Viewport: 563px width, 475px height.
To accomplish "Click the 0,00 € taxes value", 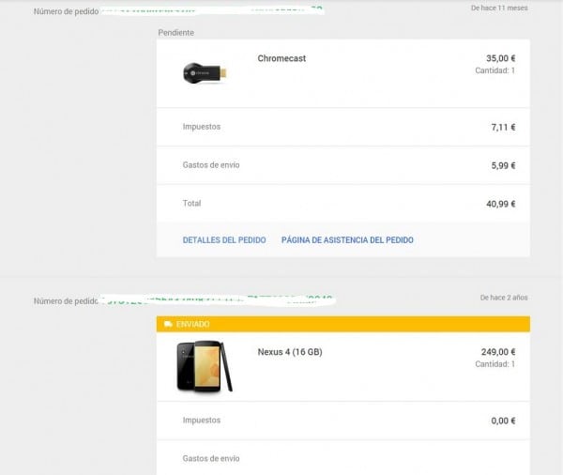I will pyautogui.click(x=503, y=421).
